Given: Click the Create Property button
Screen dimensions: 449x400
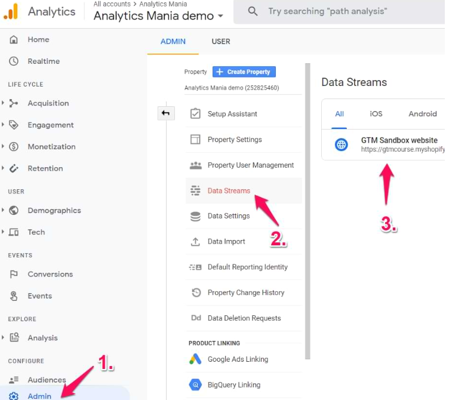Looking at the screenshot, I should 244,72.
